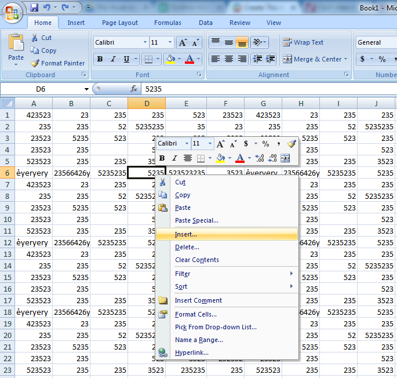Click the Office button logo
This screenshot has width=397, height=378.
point(13,12)
